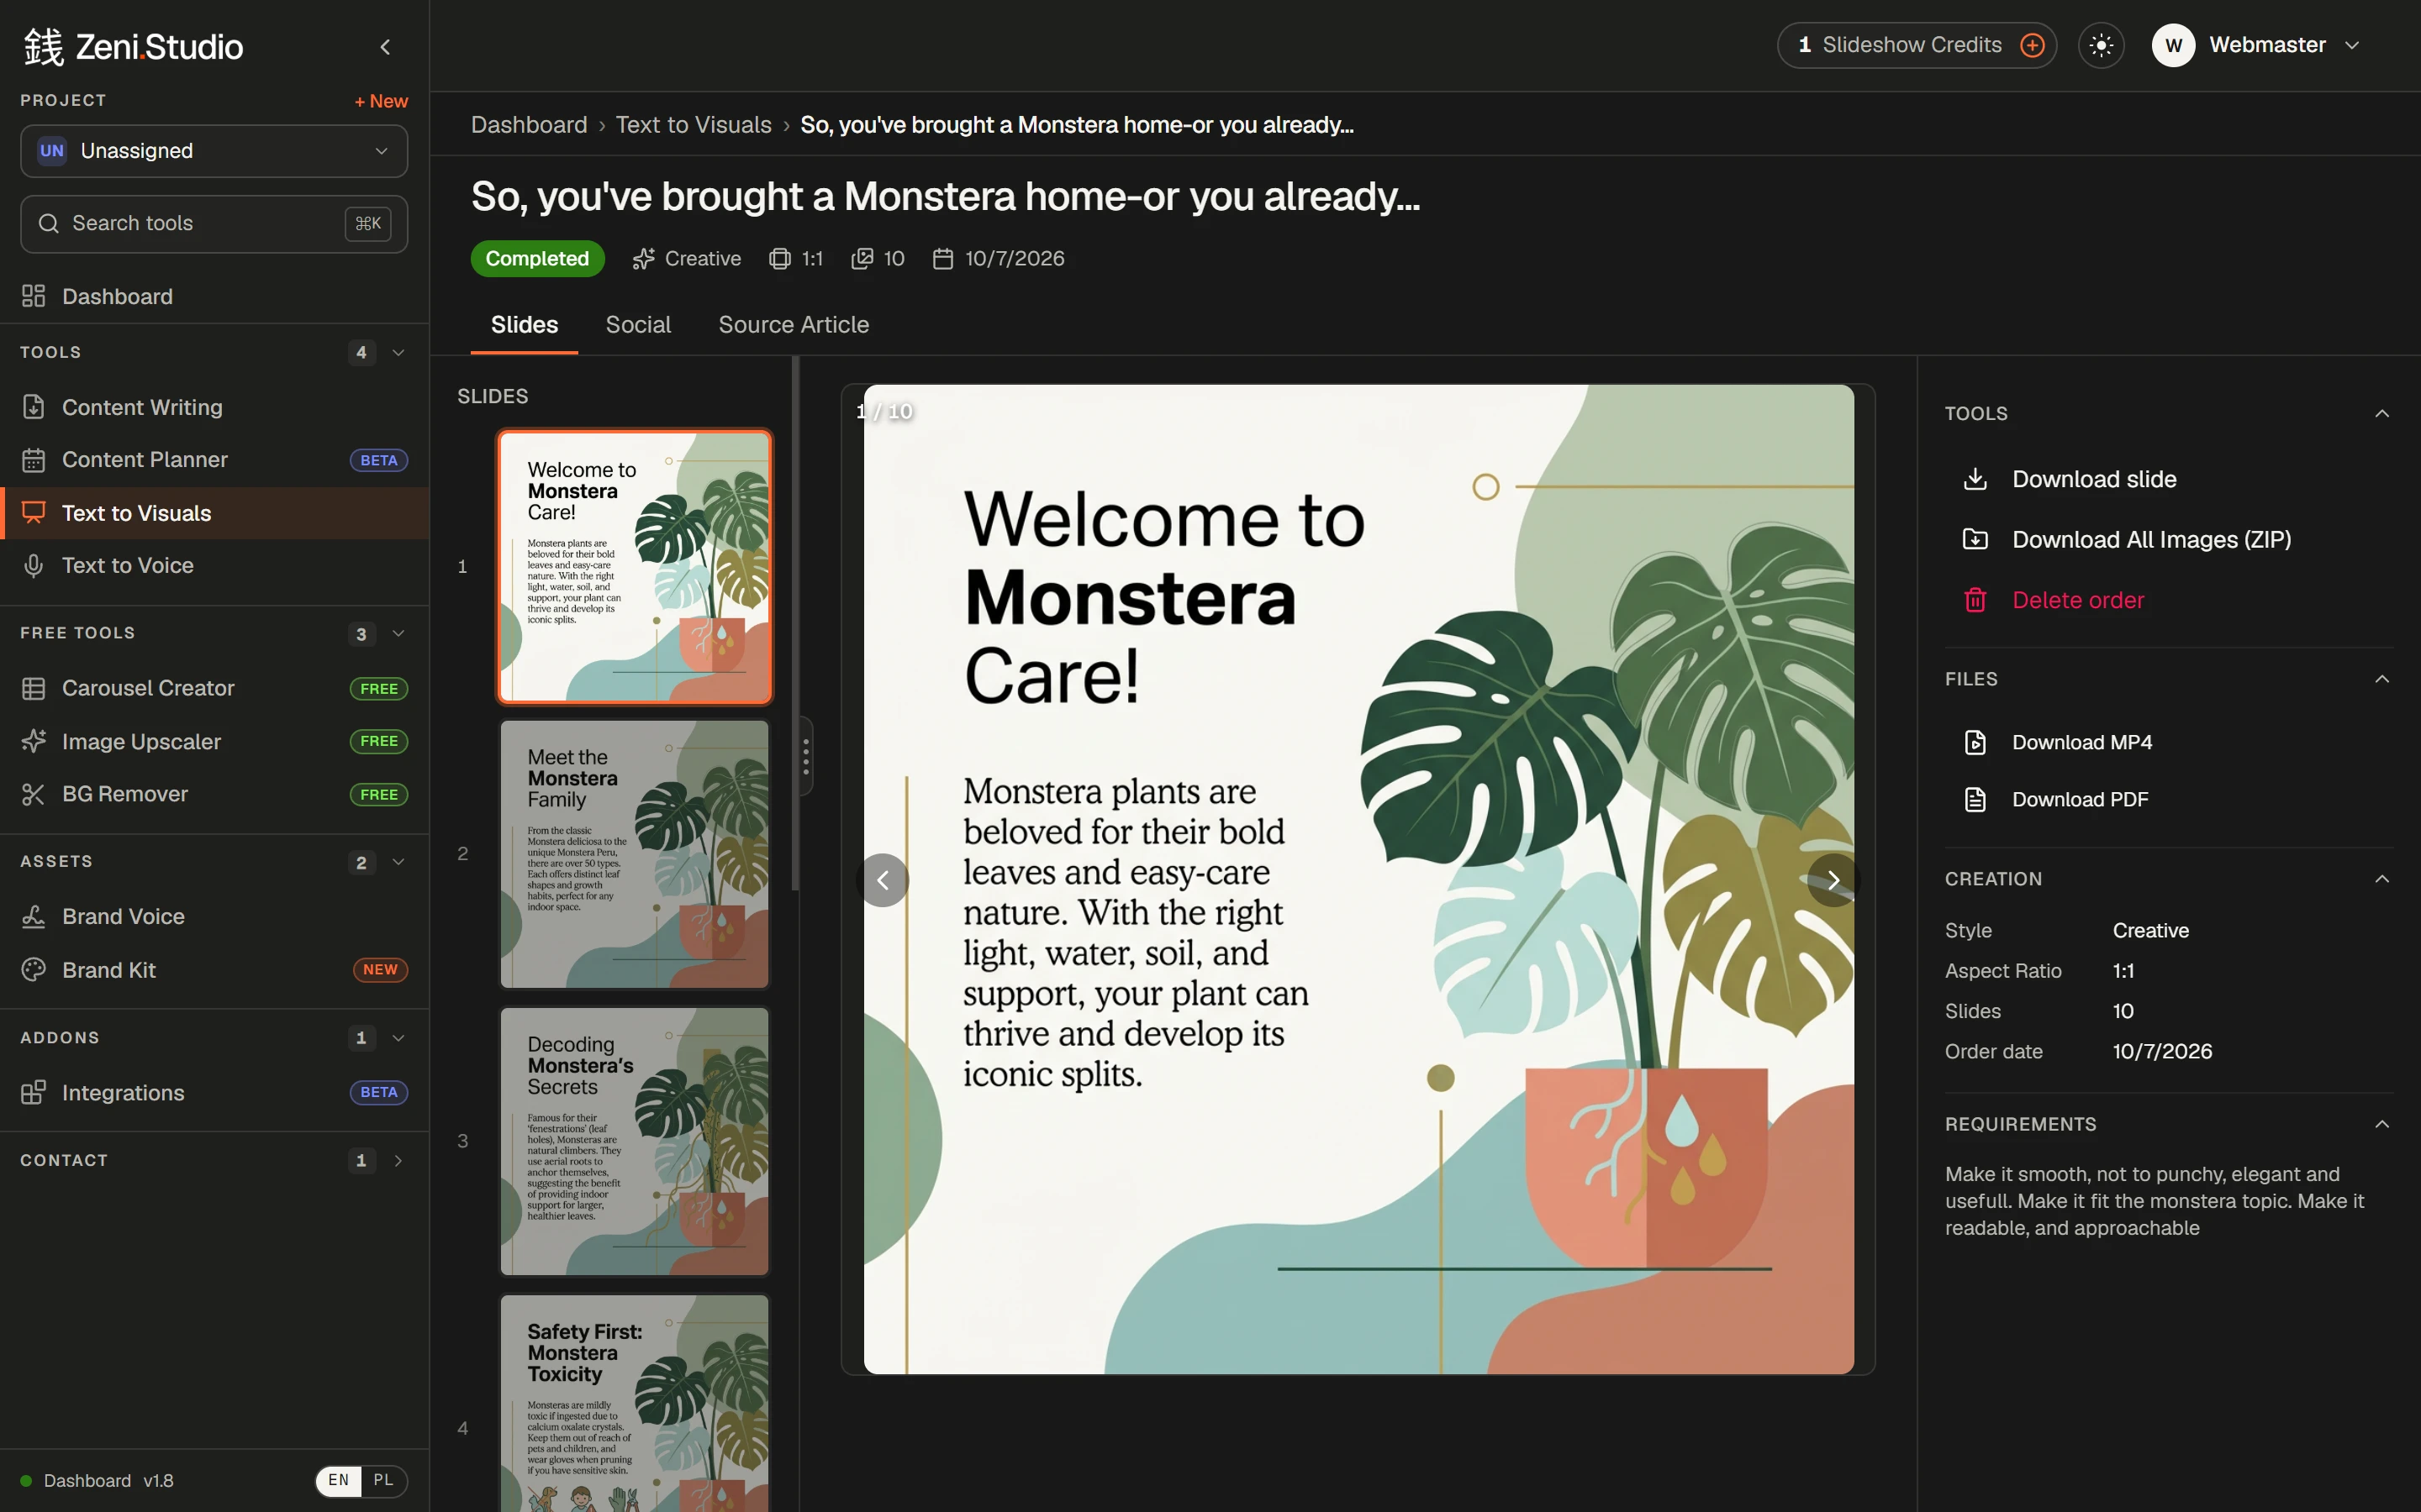The height and width of the screenshot is (1512, 2421).
Task: Collapse the sidebar with the arrow icon
Action: tap(385, 46)
